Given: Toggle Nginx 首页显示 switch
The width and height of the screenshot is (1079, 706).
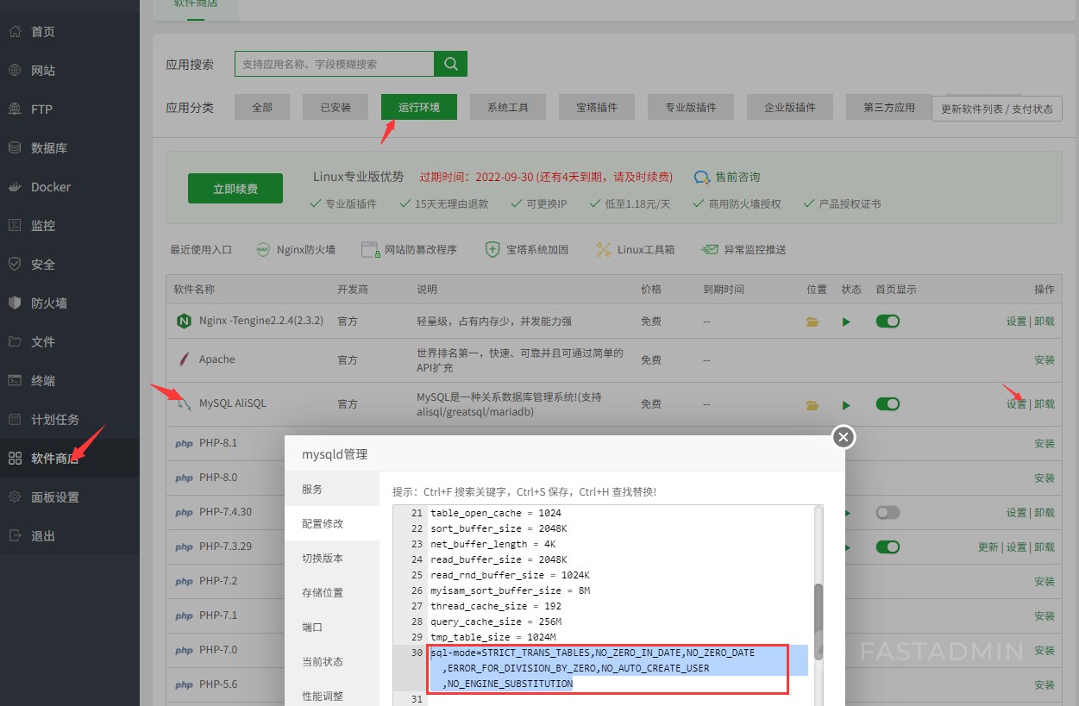Looking at the screenshot, I should pyautogui.click(x=888, y=321).
